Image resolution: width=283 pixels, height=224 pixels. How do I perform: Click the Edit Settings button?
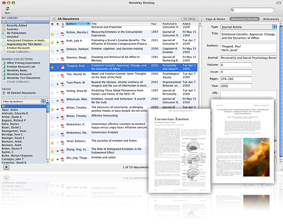(x=190, y=19)
